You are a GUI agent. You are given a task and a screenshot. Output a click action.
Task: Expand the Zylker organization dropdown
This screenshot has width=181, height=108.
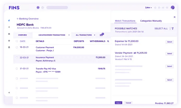(148, 8)
